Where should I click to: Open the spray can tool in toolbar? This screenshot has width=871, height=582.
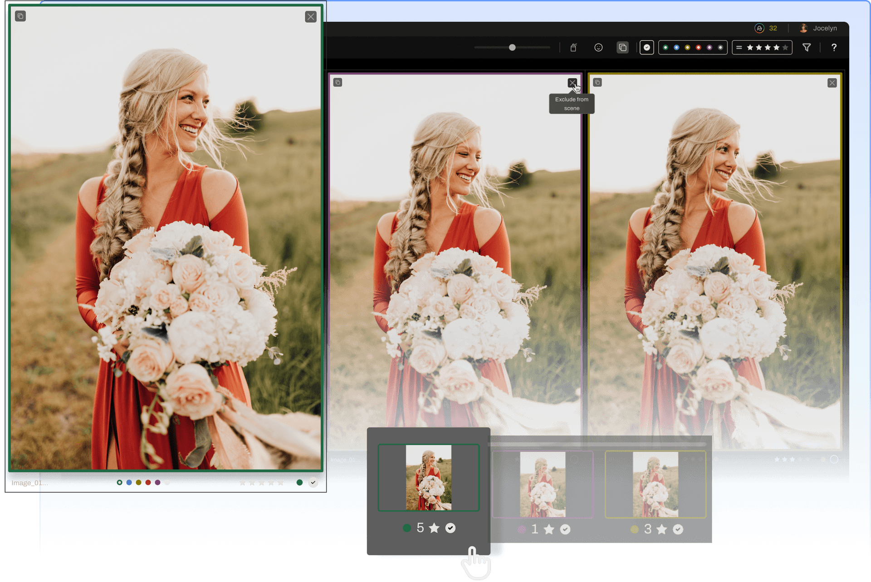pyautogui.click(x=573, y=48)
